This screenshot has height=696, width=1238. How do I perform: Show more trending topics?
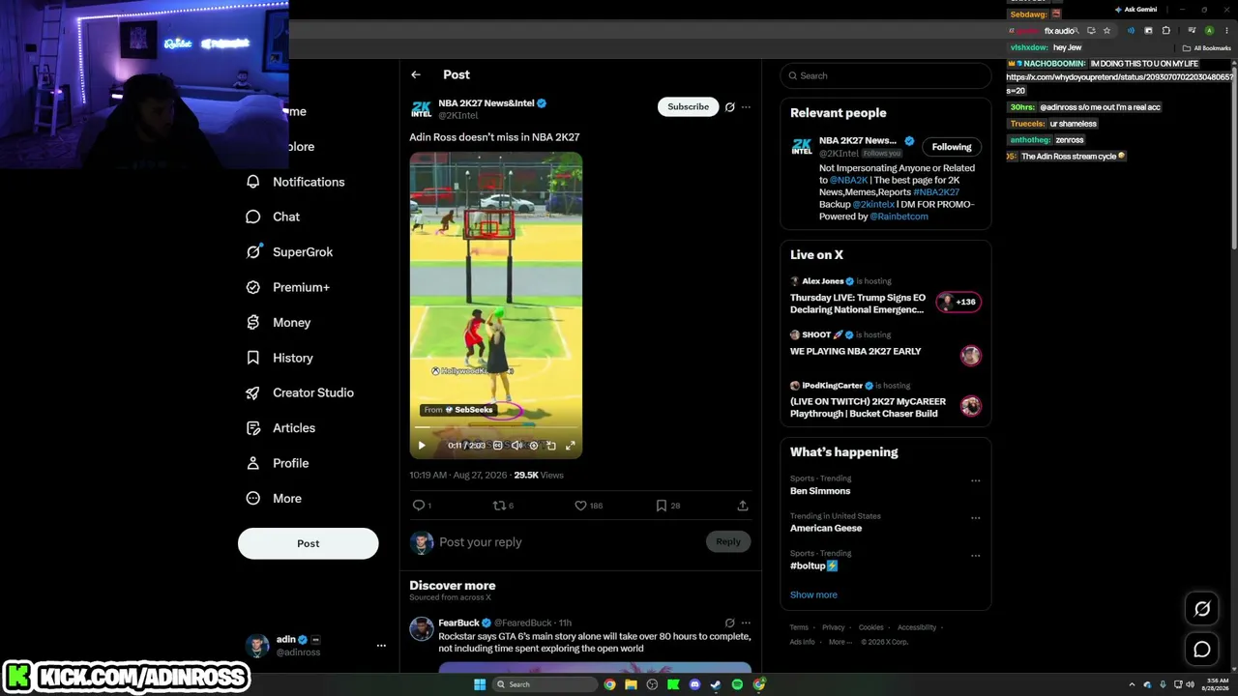point(813,594)
